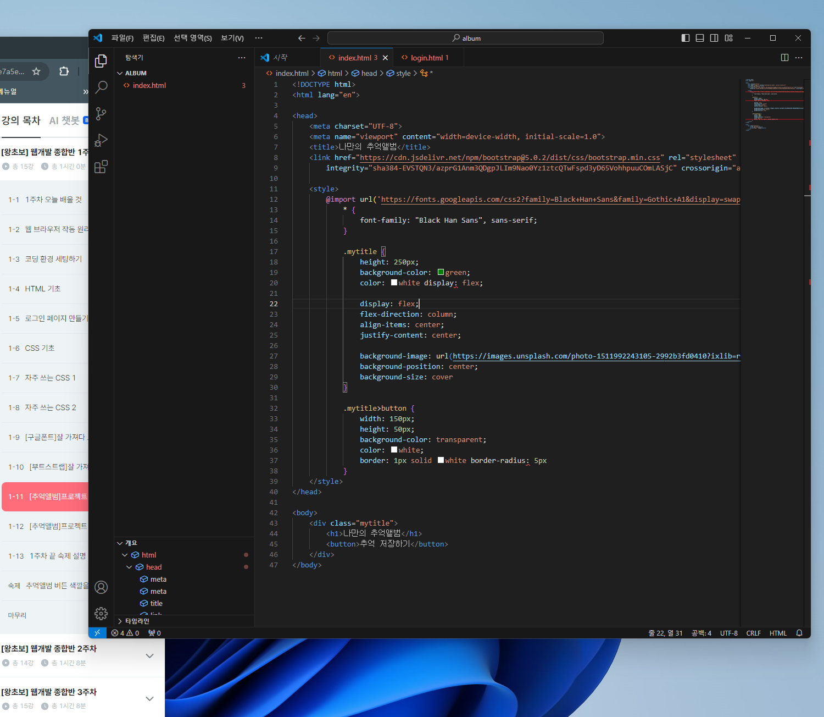Open the white color swatch on line 20
Viewport: 824px width, 717px height.
coord(394,283)
